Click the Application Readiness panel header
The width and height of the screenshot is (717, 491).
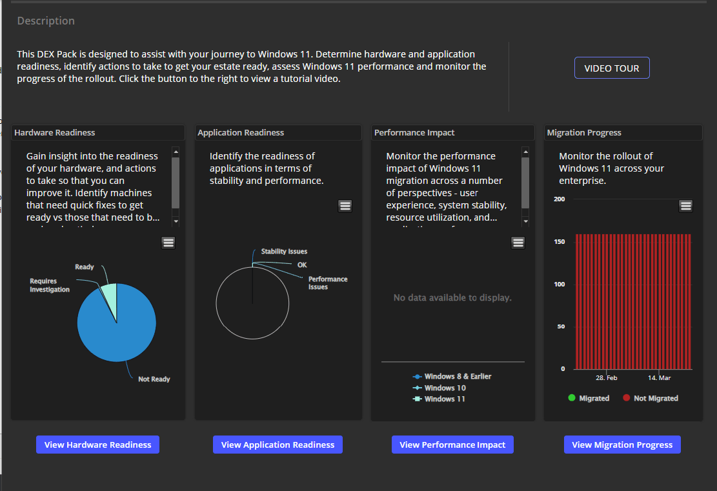[x=278, y=133]
